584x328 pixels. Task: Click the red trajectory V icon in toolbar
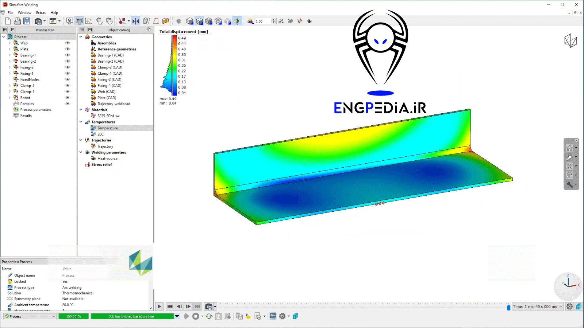tap(300, 21)
